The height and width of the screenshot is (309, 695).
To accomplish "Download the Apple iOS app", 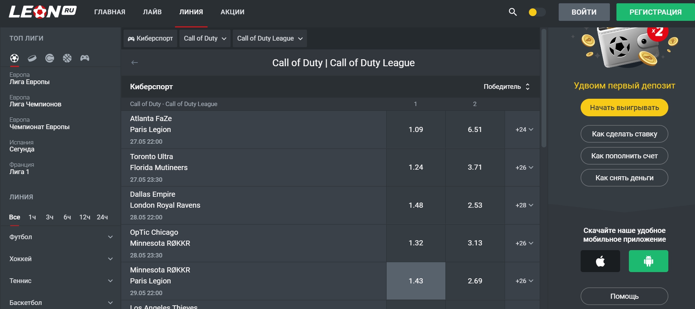I will tap(600, 261).
